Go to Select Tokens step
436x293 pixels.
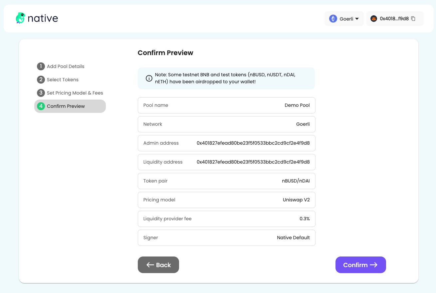63,80
